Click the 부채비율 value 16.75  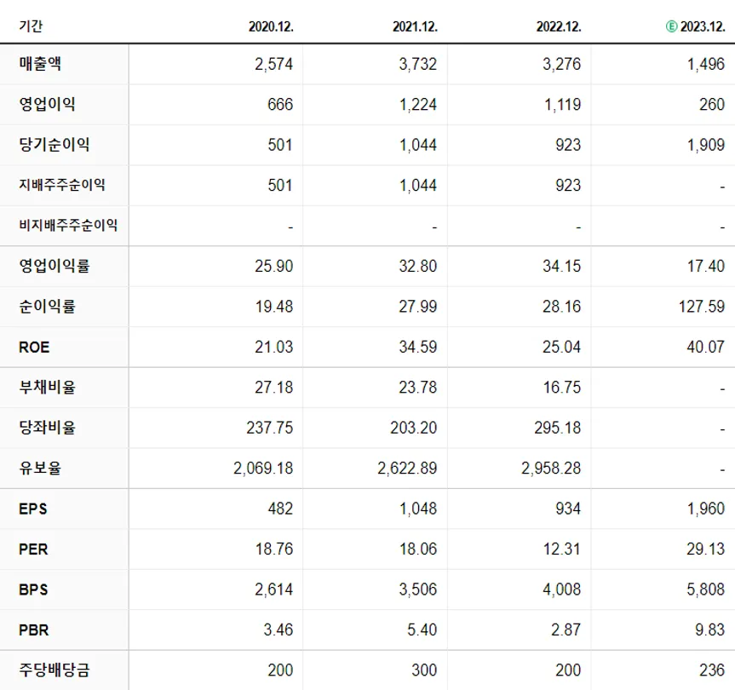tap(562, 388)
